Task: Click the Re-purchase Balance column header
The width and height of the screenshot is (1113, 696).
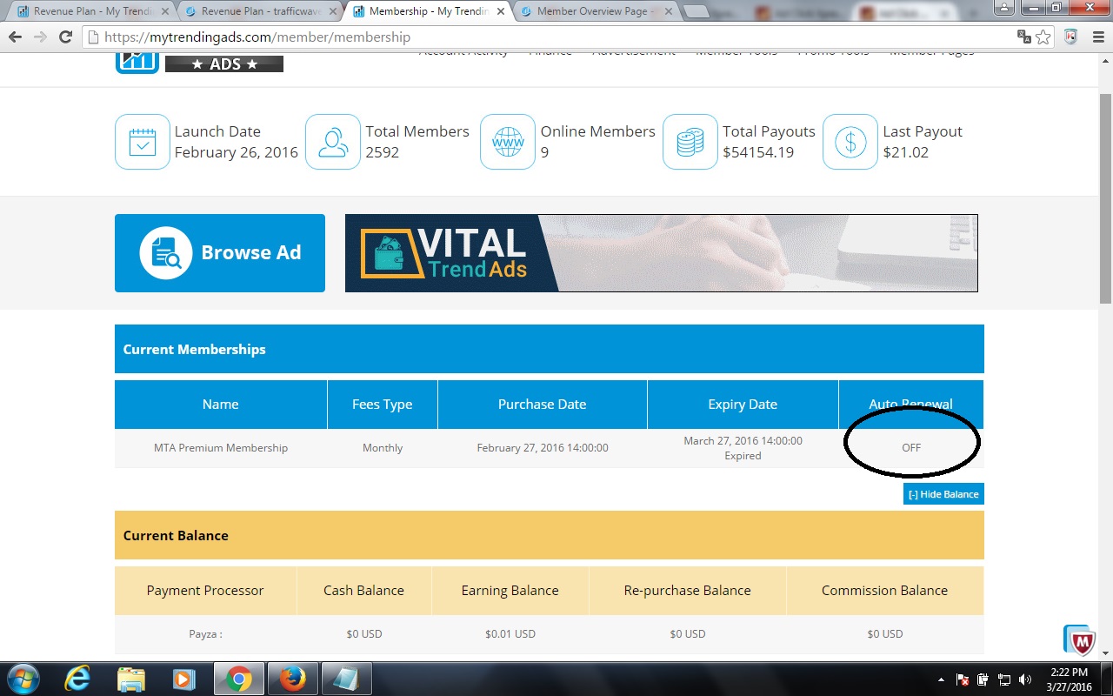Action: click(688, 591)
